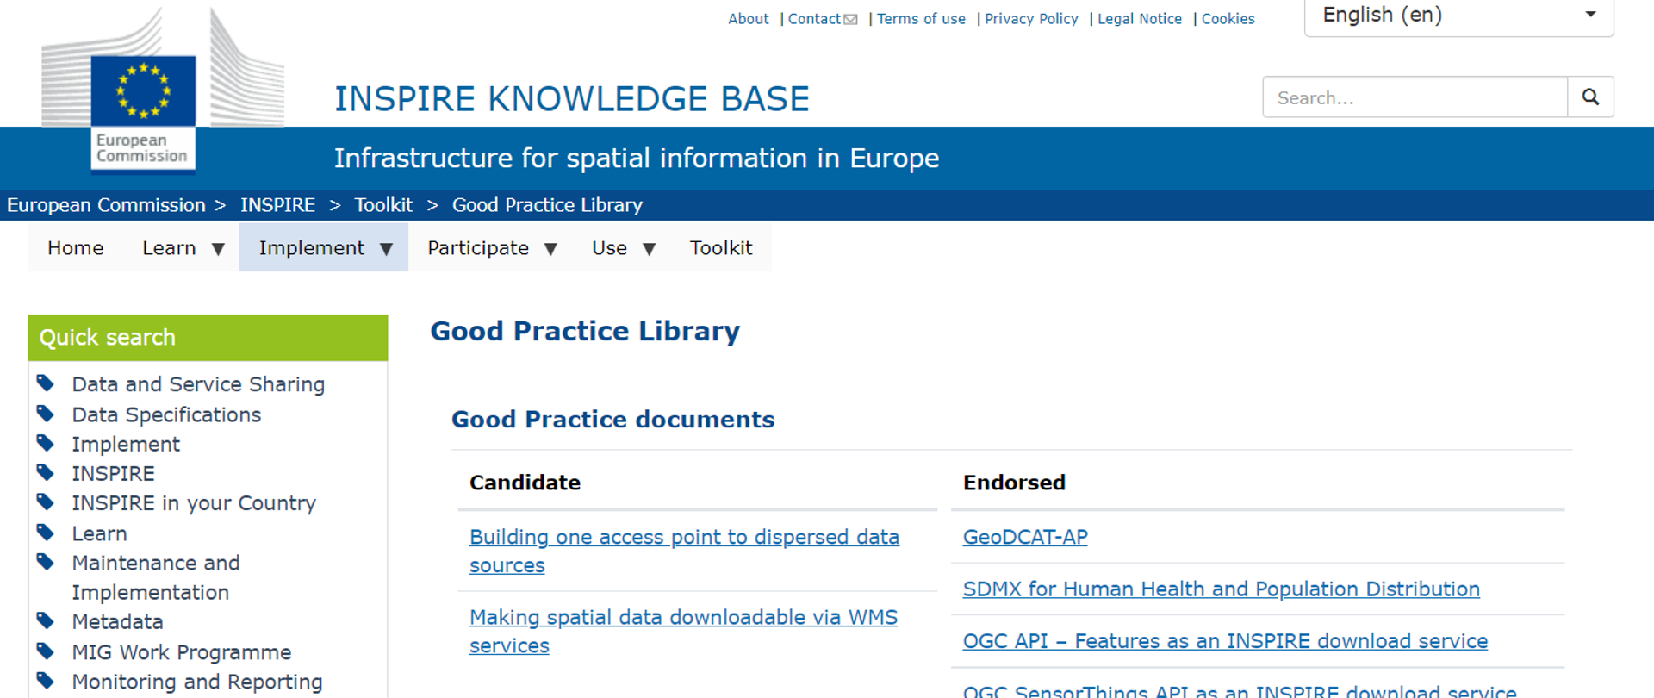This screenshot has width=1654, height=698.
Task: Click tag icon next to Implement in Quick search
Action: point(46,443)
